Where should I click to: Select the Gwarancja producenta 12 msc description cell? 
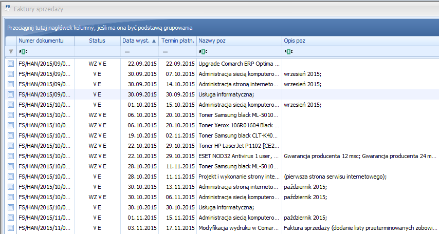coord(361,156)
